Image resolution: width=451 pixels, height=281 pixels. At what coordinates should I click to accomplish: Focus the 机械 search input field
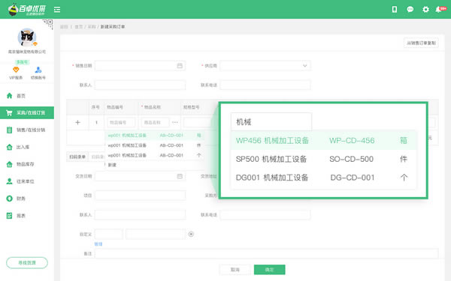tap(271, 122)
